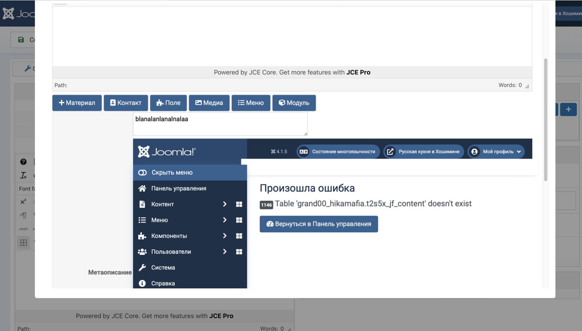
Task: Click the Модуль editor button
Action: point(294,103)
